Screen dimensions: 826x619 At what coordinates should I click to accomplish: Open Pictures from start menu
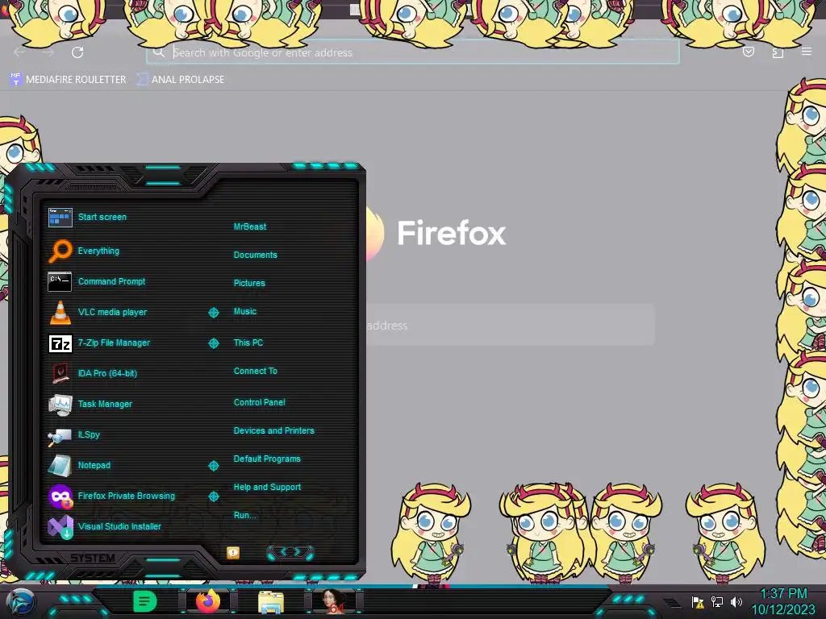pos(249,283)
